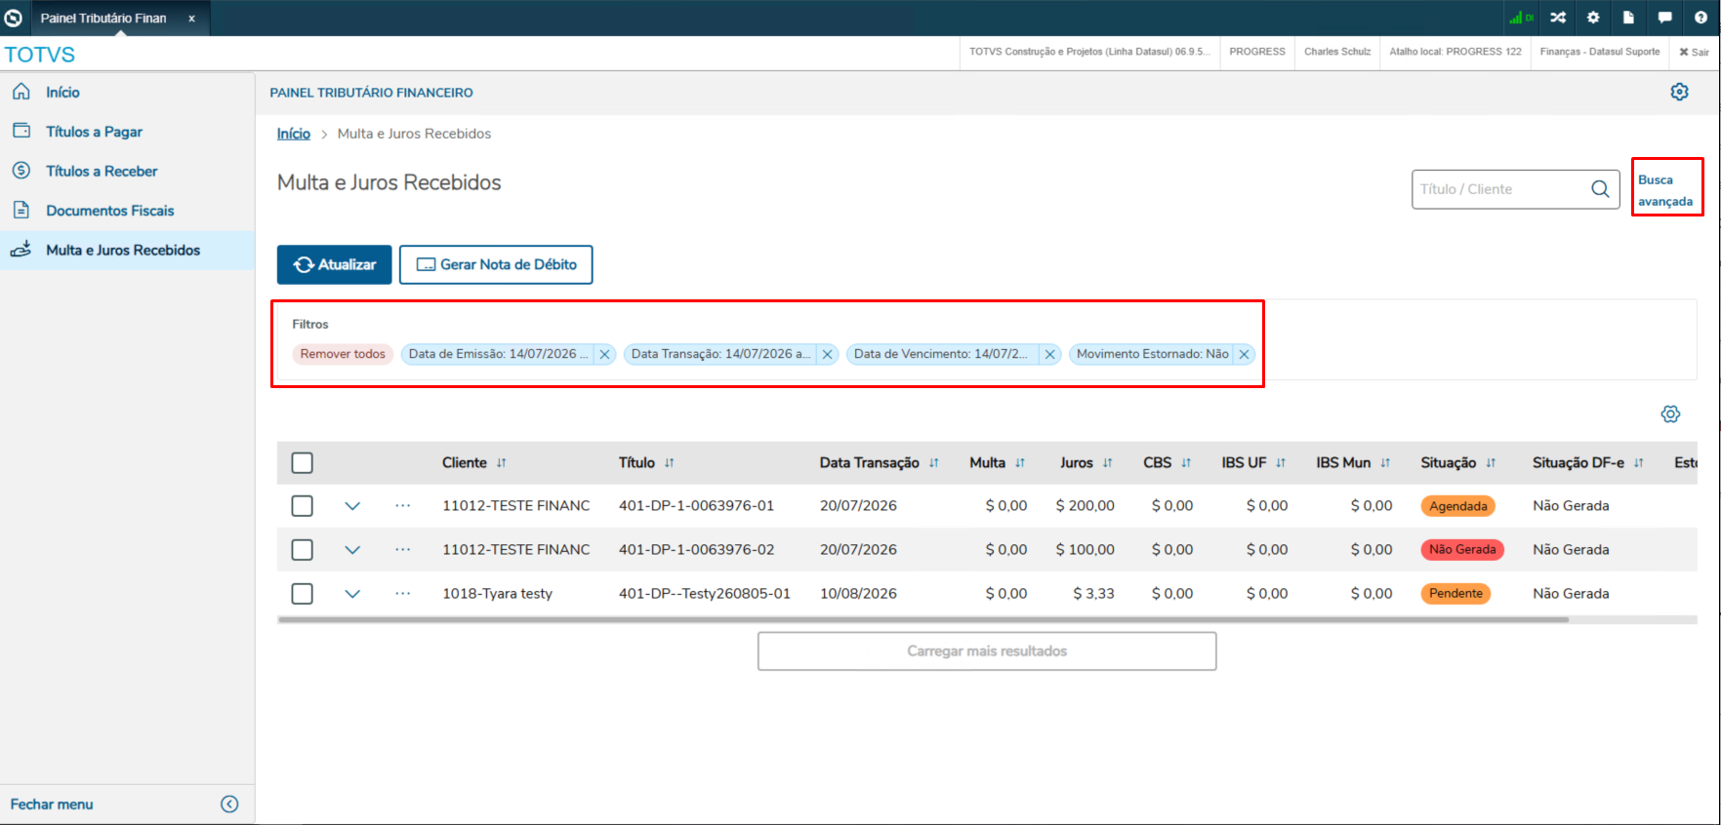Image resolution: width=1721 pixels, height=825 pixels.
Task: Click Fechar menu label
Action: (x=52, y=804)
